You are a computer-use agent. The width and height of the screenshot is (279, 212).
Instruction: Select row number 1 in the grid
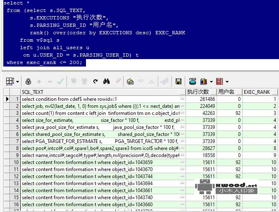(x=15, y=99)
